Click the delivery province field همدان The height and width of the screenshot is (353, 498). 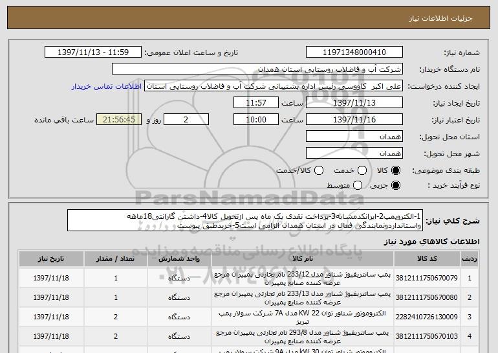point(354,137)
